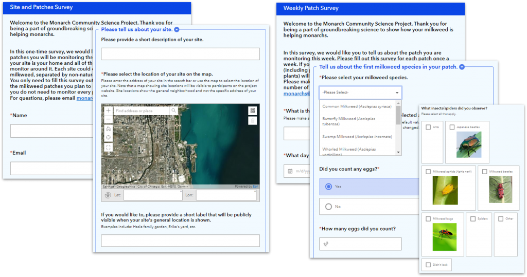Check the Milkweed beetles checkbox
The image size is (527, 277).
pos(484,172)
